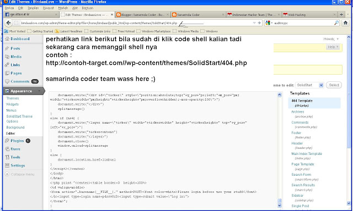Open the Search Form template file

point(301,174)
